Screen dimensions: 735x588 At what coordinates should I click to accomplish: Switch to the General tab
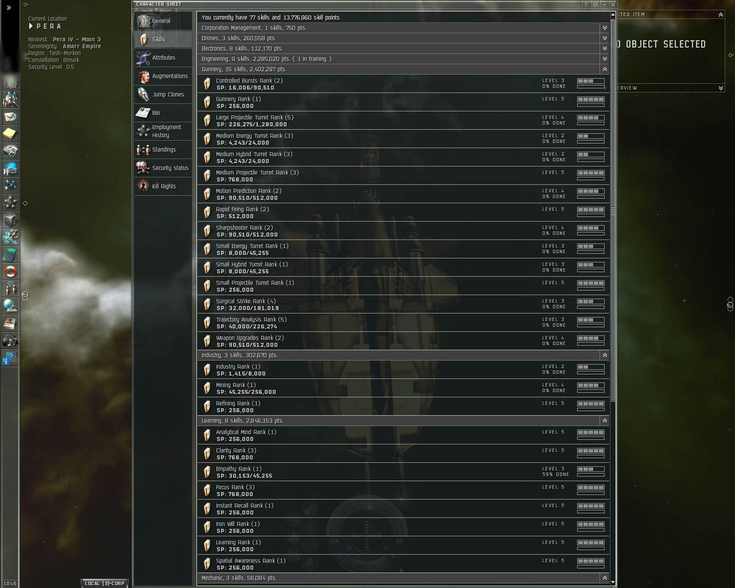coord(163,21)
